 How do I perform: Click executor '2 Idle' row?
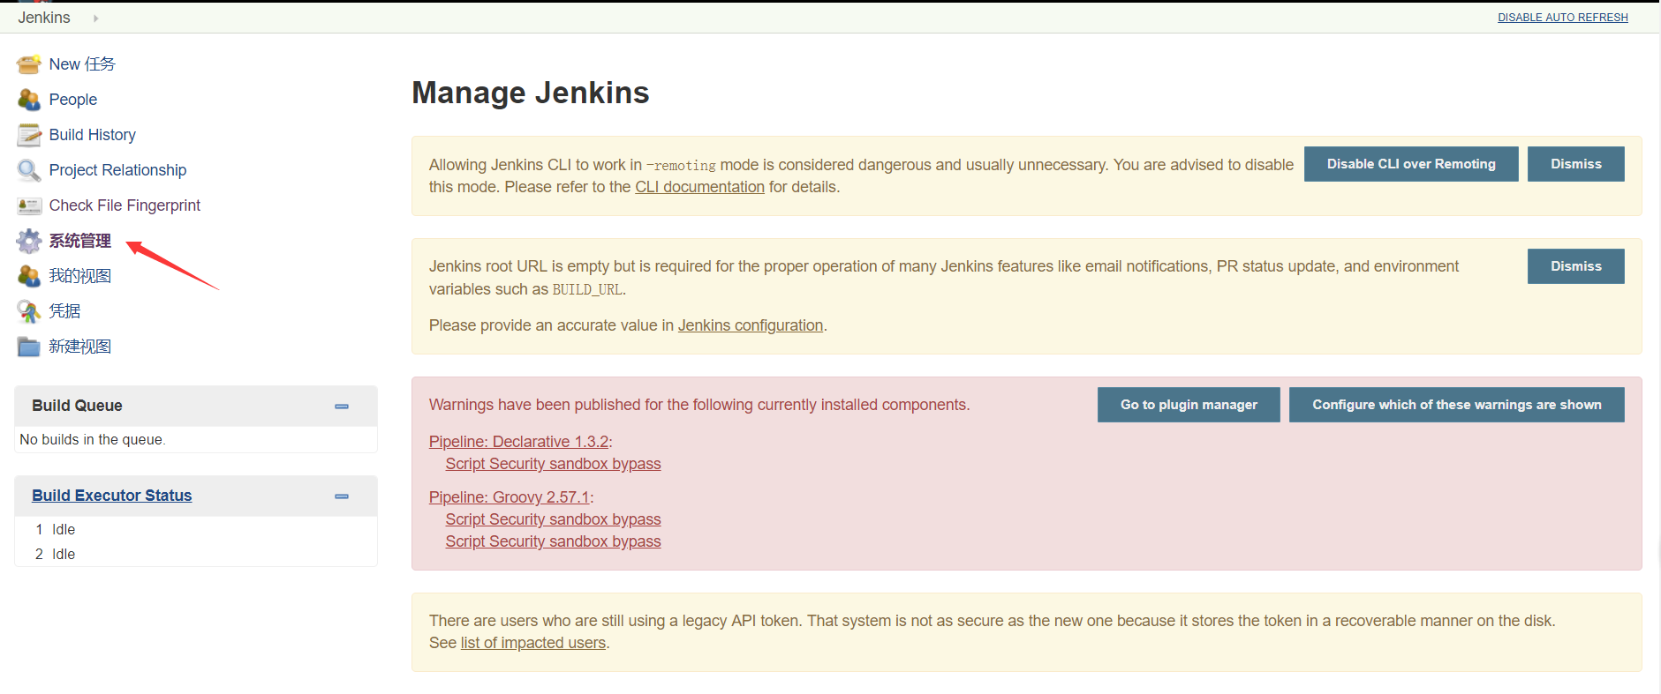coord(196,554)
